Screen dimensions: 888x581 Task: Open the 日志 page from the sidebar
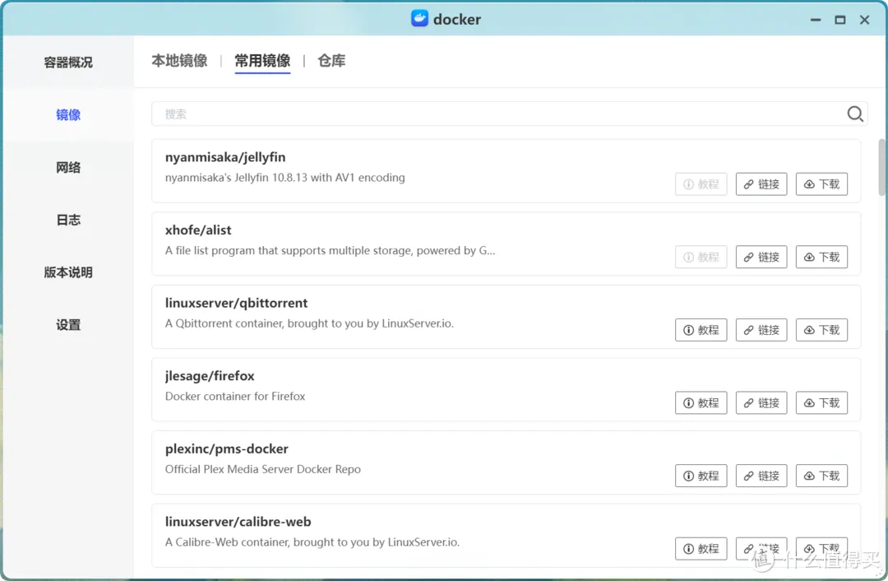point(67,220)
